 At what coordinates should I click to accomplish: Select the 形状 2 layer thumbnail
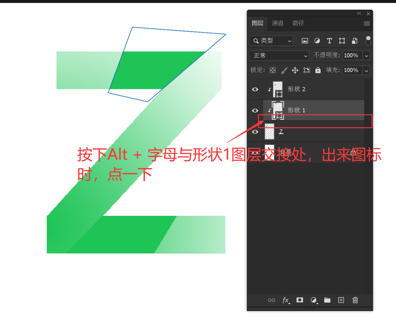[278, 89]
